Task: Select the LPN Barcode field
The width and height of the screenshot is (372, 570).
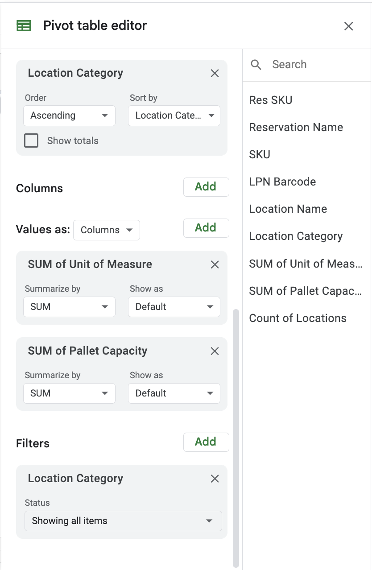Action: click(x=282, y=182)
